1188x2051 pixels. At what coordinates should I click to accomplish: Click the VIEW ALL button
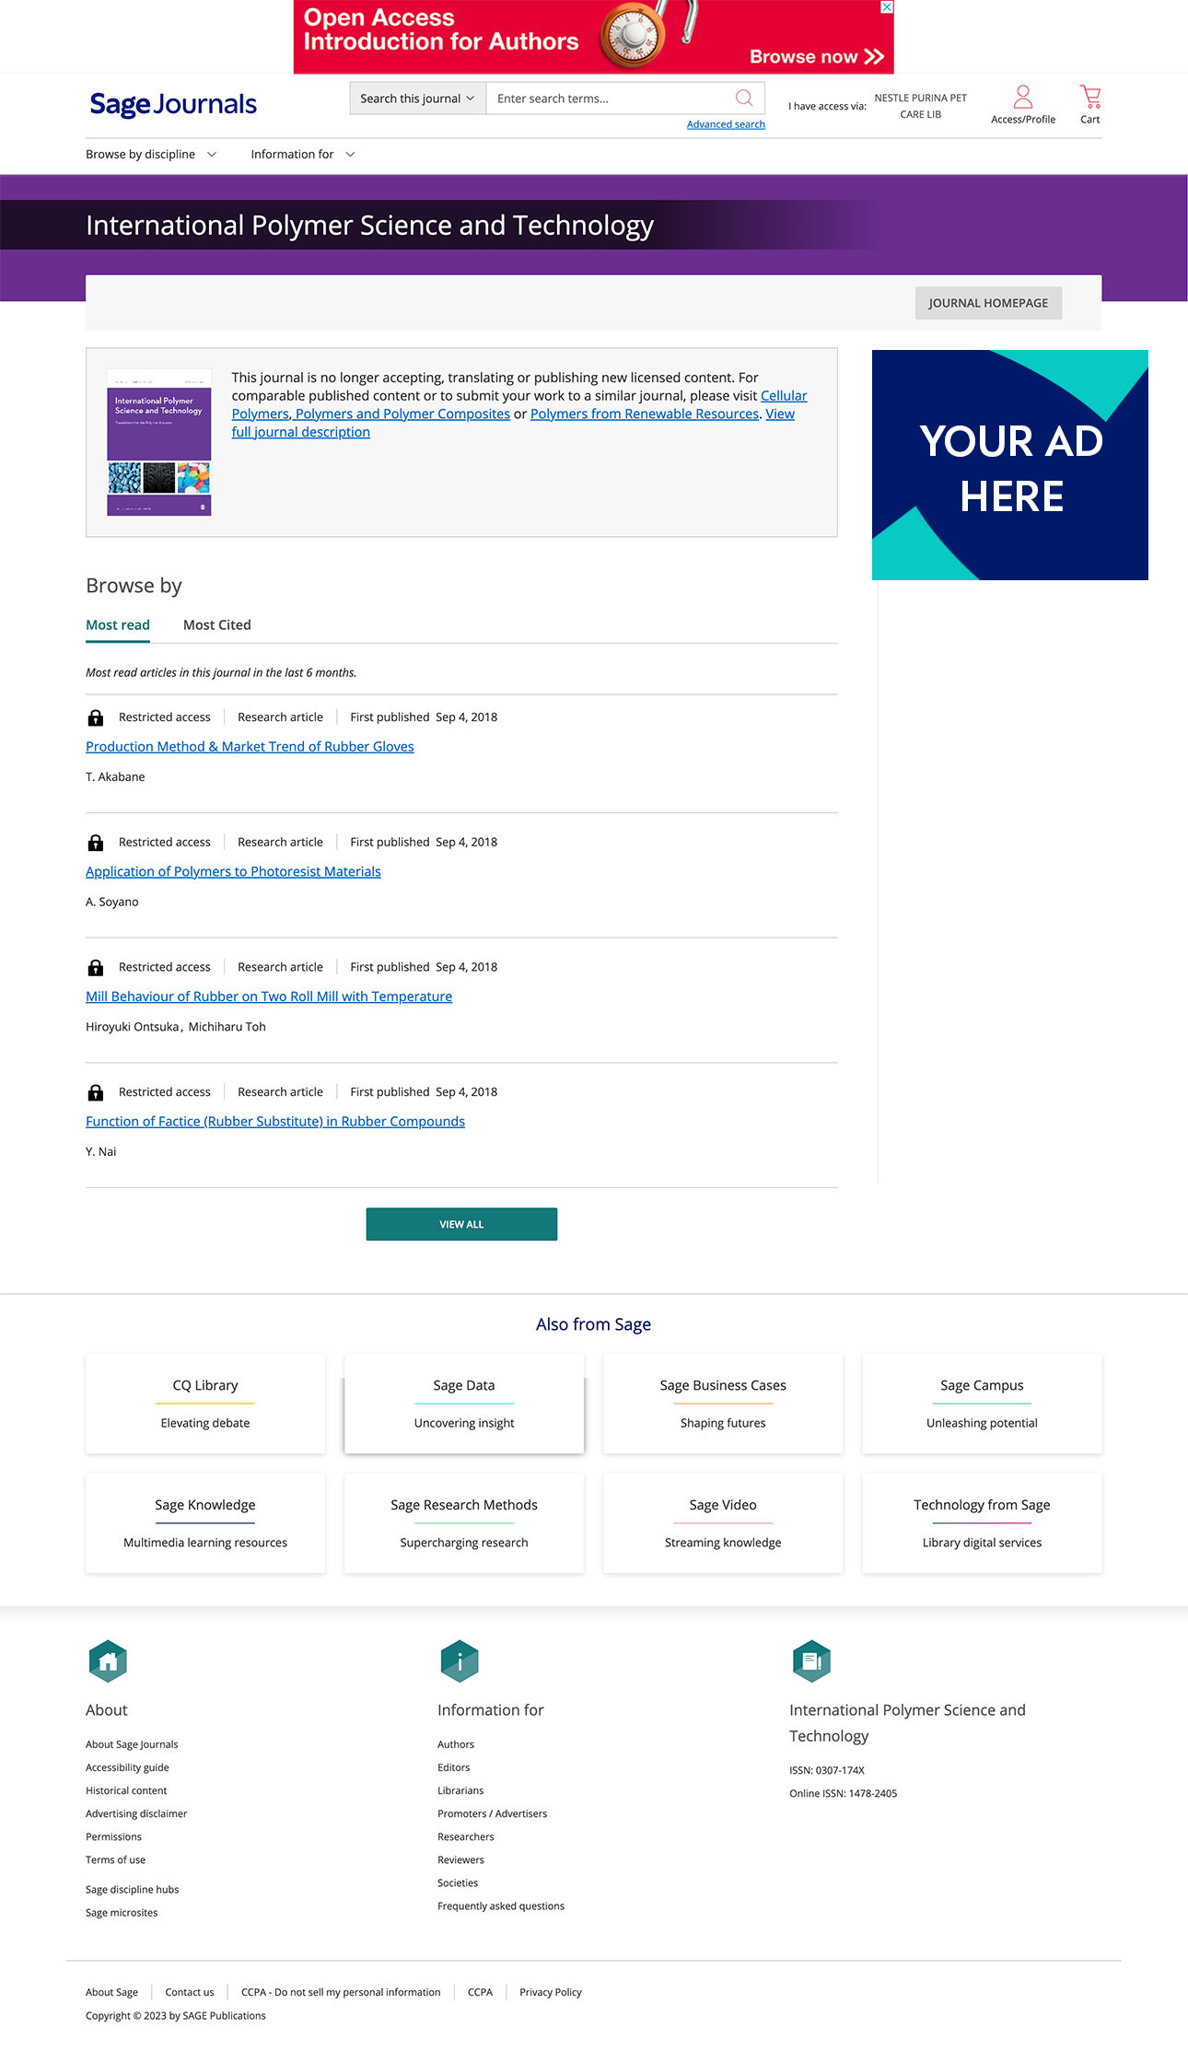(461, 1224)
